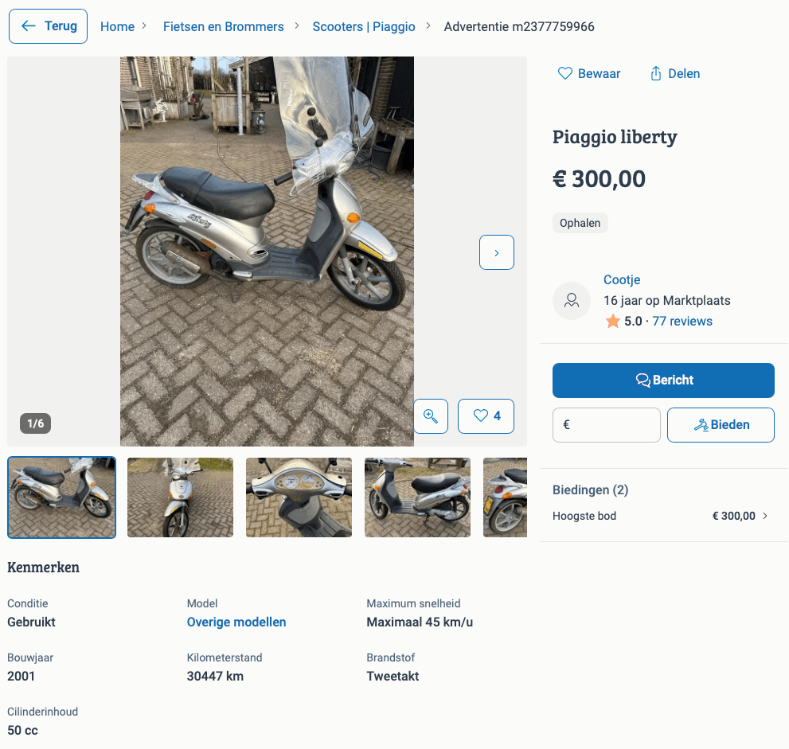The image size is (789, 749).
Task: Open the fourth scooter side thumbnail
Action: [x=417, y=497]
